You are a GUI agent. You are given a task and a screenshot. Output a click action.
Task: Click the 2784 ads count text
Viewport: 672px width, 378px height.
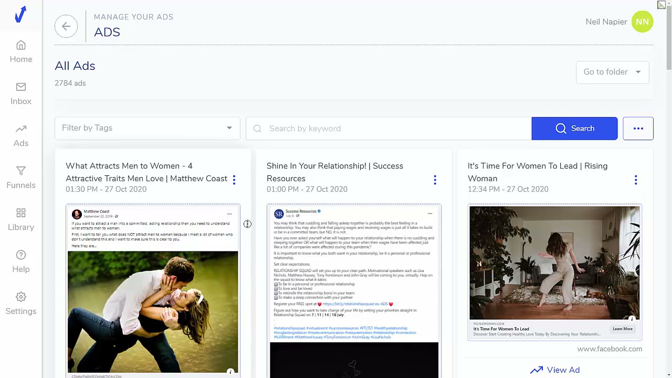70,83
